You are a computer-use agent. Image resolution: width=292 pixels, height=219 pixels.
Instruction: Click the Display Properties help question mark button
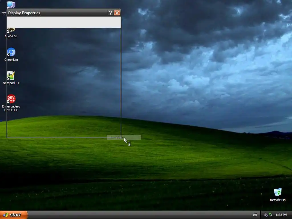point(110,13)
